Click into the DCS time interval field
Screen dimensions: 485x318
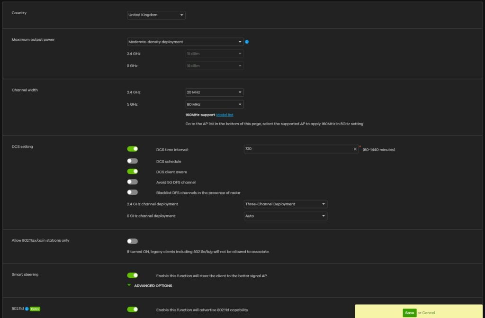[x=297, y=149]
